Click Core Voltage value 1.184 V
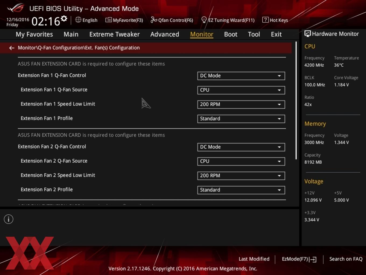366x275 pixels. (341, 85)
